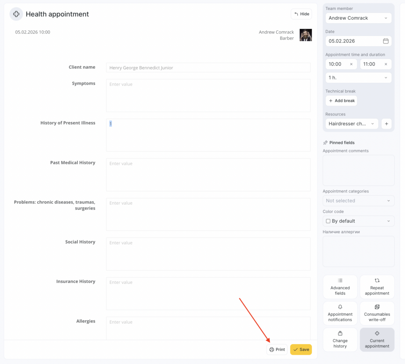Click the calendar icon in Date field
Viewport: 405px width, 364px height.
[x=386, y=41]
